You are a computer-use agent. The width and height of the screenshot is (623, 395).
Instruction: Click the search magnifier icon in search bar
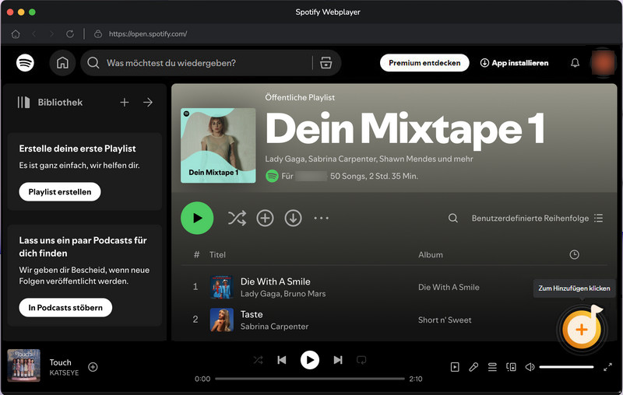[x=93, y=63]
